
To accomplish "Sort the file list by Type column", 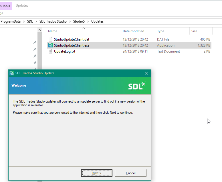I will pos(161,31).
